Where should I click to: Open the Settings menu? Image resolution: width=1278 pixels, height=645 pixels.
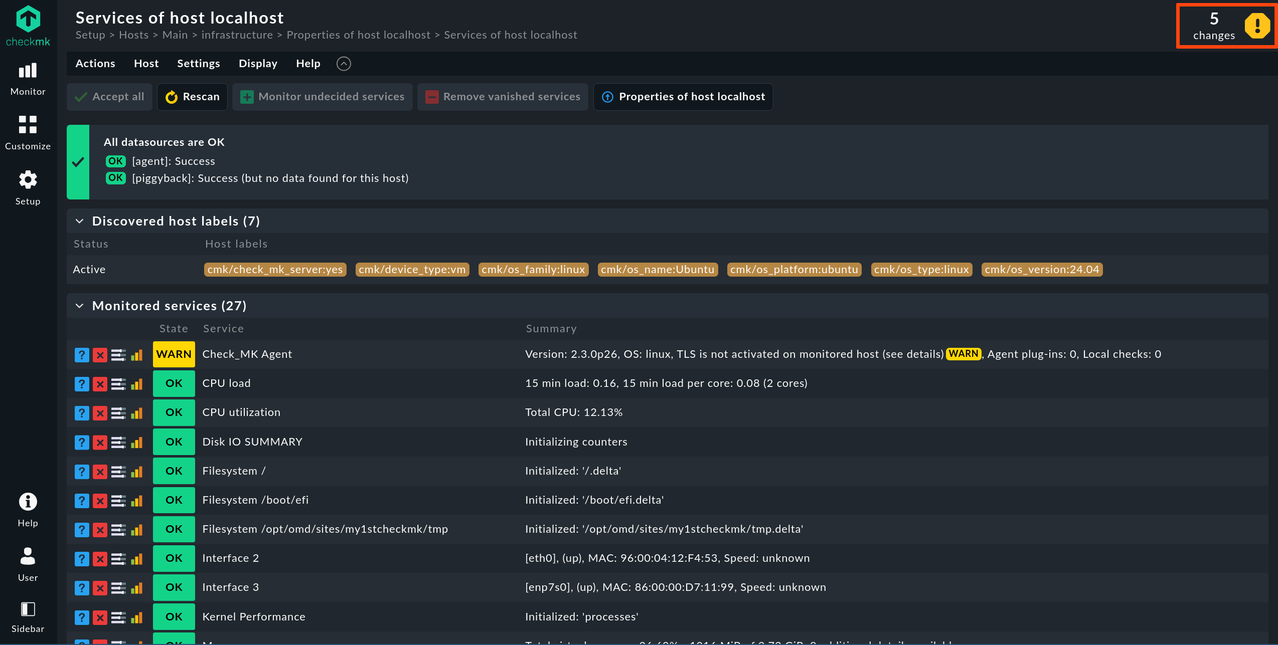198,64
